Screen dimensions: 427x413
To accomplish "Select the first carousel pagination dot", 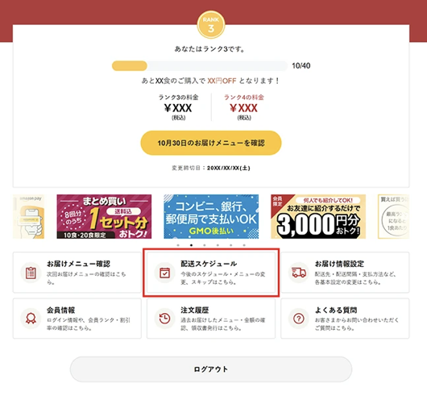I will (178, 245).
